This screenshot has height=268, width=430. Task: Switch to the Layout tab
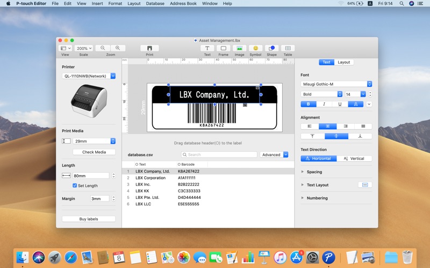pyautogui.click(x=343, y=62)
